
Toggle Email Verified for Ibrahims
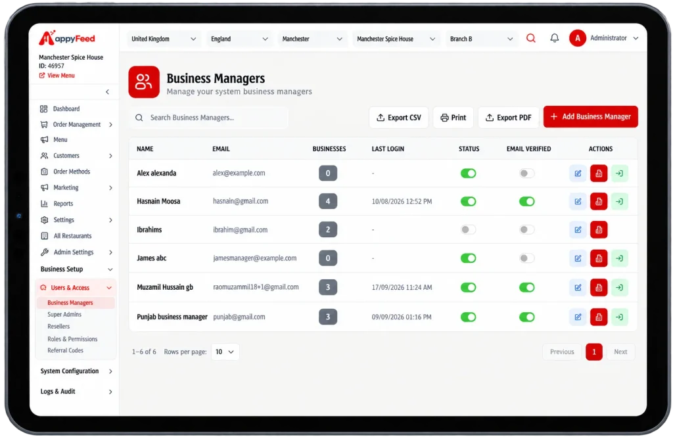point(526,229)
